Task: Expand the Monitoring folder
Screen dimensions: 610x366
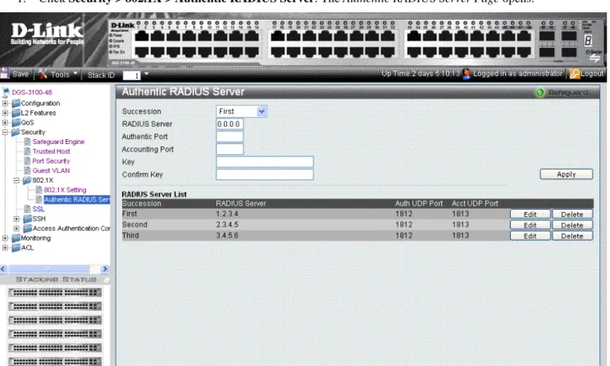Action: [5, 238]
